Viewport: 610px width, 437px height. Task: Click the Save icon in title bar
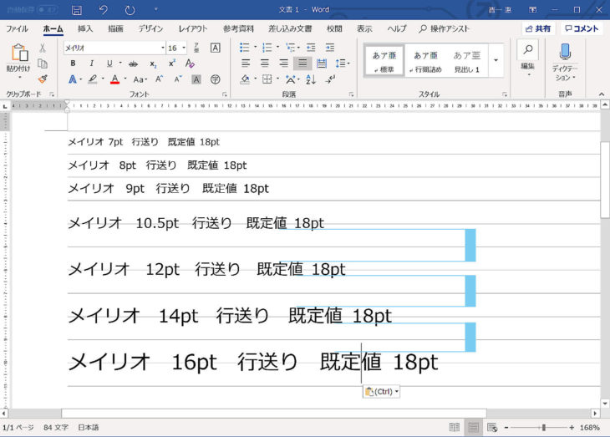click(x=77, y=10)
